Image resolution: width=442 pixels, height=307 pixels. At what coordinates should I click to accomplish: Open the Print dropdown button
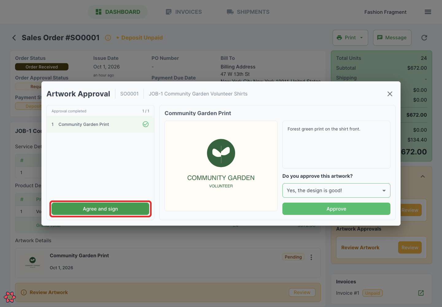(350, 38)
